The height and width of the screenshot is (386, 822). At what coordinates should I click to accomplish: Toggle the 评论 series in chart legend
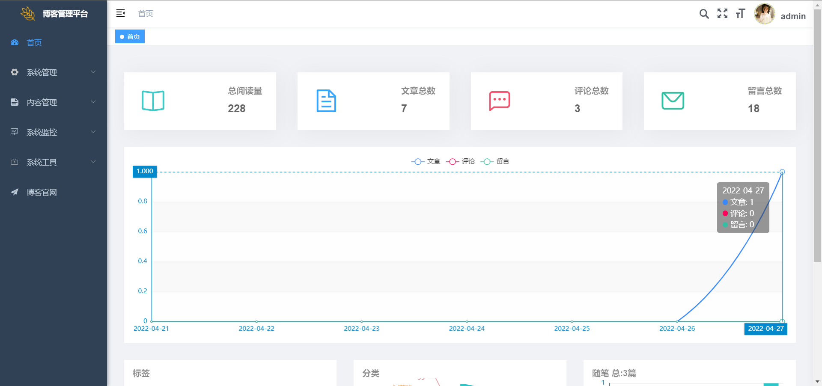[x=461, y=161]
